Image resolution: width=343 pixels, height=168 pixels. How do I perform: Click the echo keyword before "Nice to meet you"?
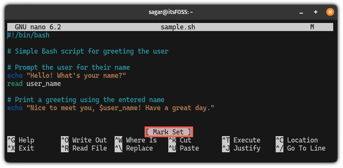[x=15, y=108]
